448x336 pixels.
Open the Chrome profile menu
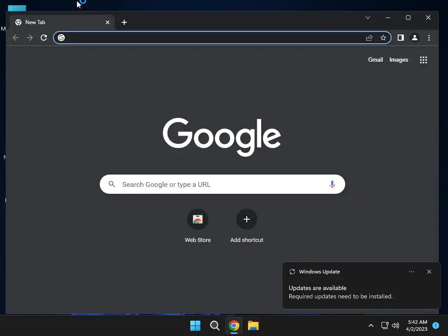pyautogui.click(x=415, y=38)
